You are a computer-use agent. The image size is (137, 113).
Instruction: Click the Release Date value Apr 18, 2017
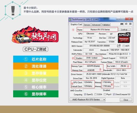90,42
